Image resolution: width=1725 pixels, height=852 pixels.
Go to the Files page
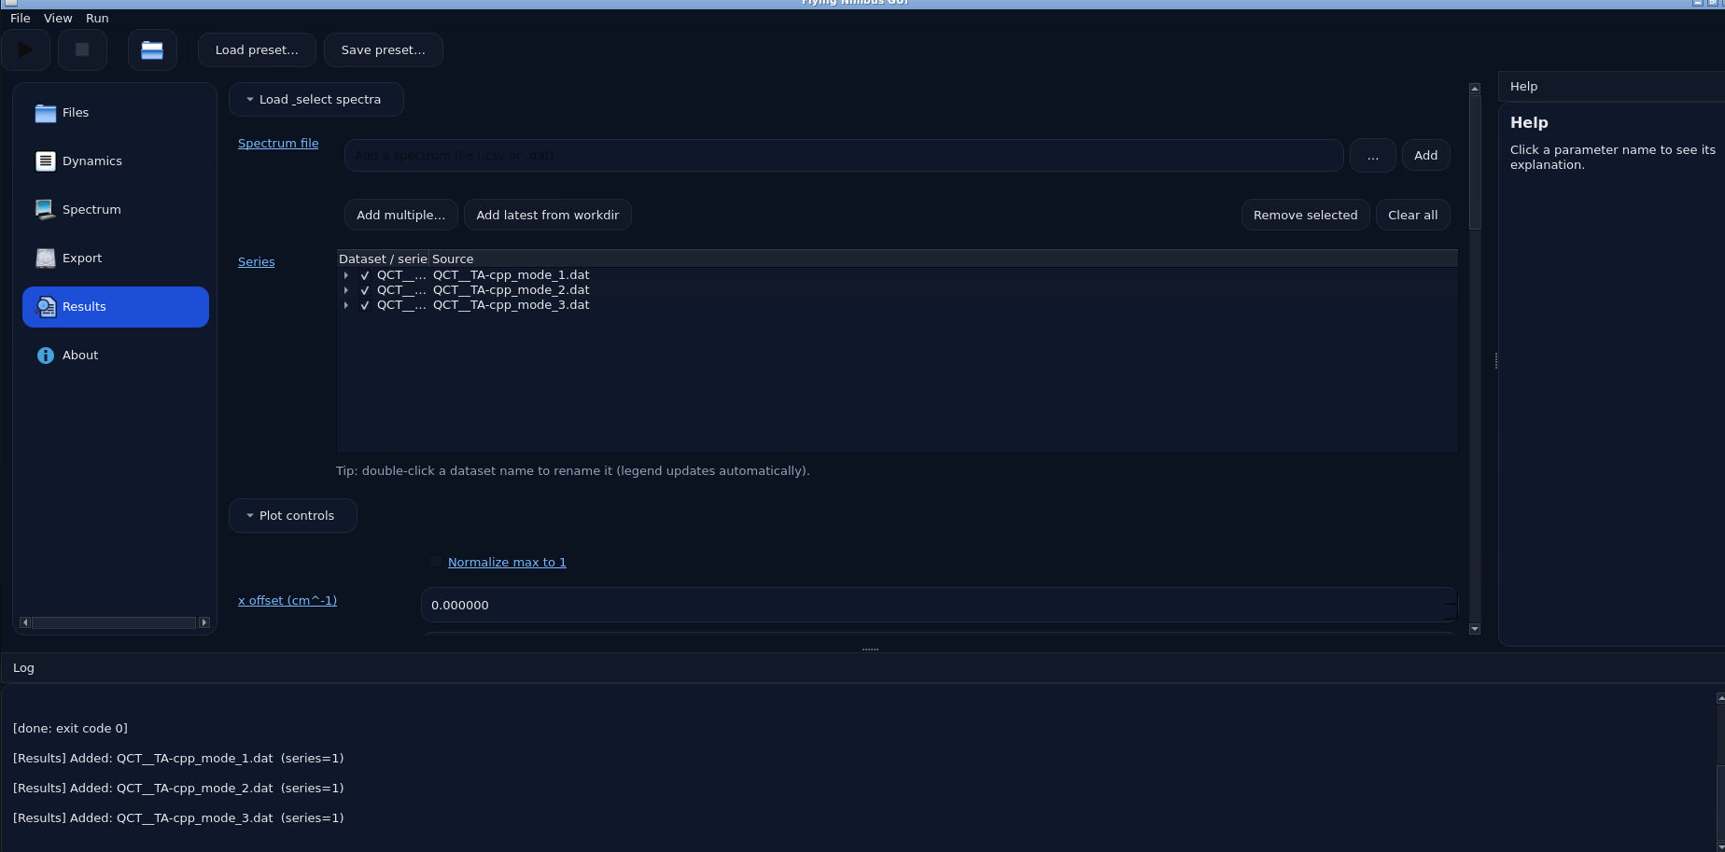pos(116,113)
